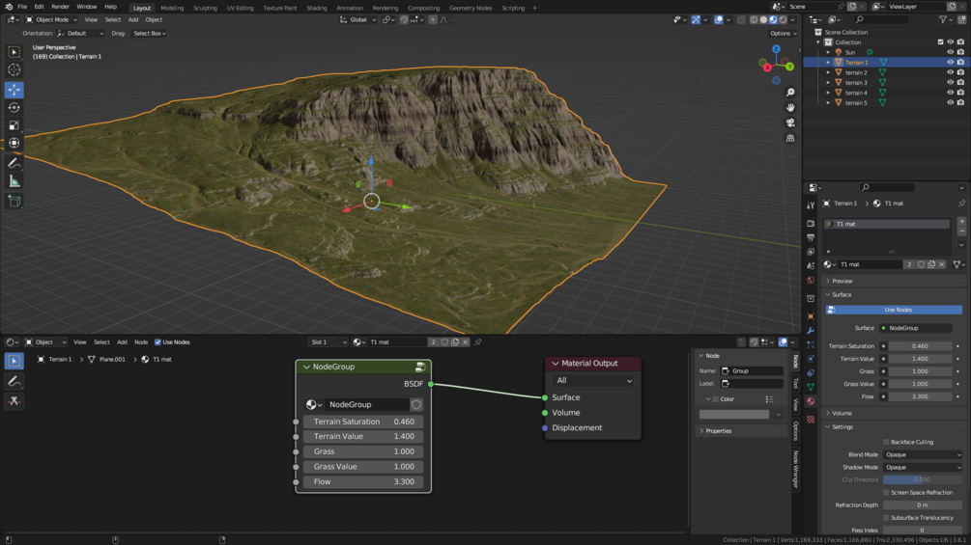The height and width of the screenshot is (545, 971).
Task: Hide terrain 3 using its eye icon
Action: click(x=950, y=83)
